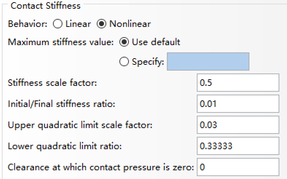Click the word Nonlinear beside its radio
The height and width of the screenshot is (179, 287).
coord(130,24)
